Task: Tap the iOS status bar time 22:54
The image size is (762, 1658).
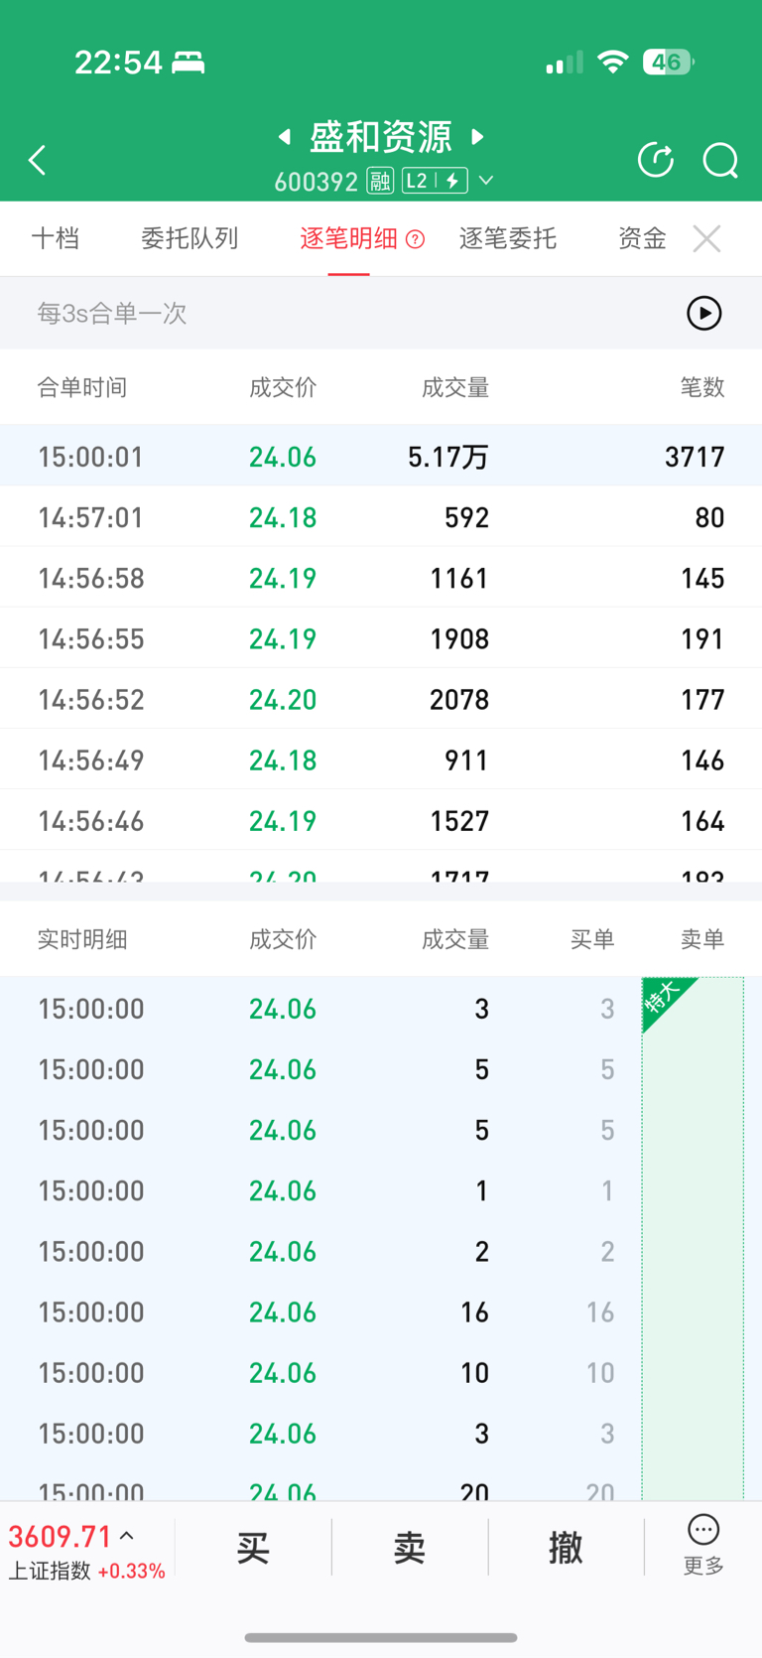Action: coord(118,63)
